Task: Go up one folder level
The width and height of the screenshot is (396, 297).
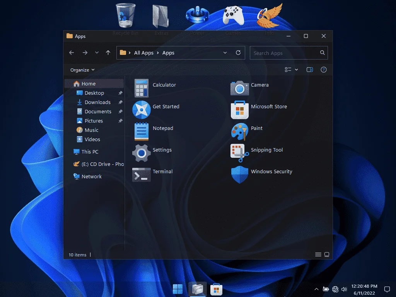Action: click(x=108, y=53)
